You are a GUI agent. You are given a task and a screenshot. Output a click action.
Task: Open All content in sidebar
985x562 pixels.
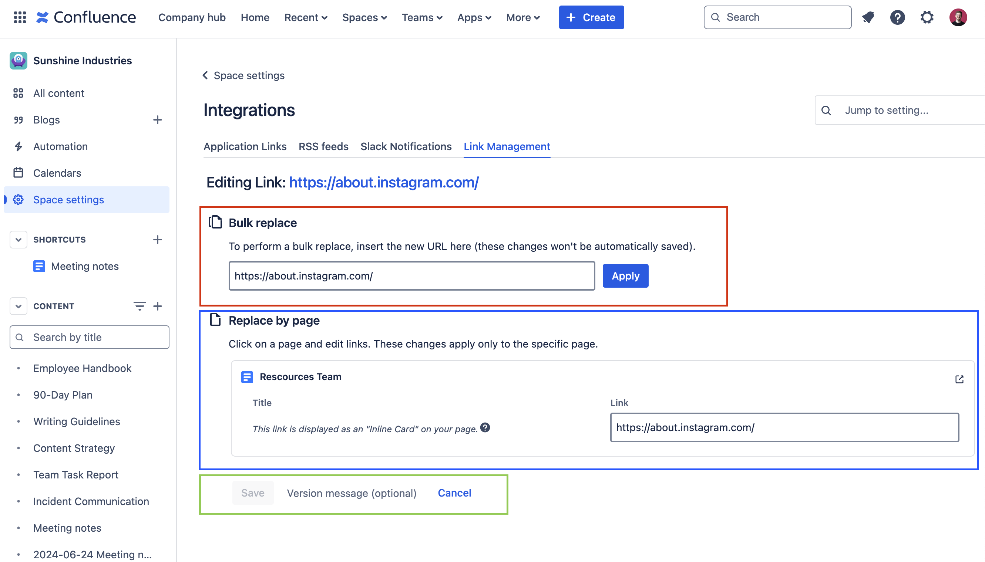click(x=59, y=93)
